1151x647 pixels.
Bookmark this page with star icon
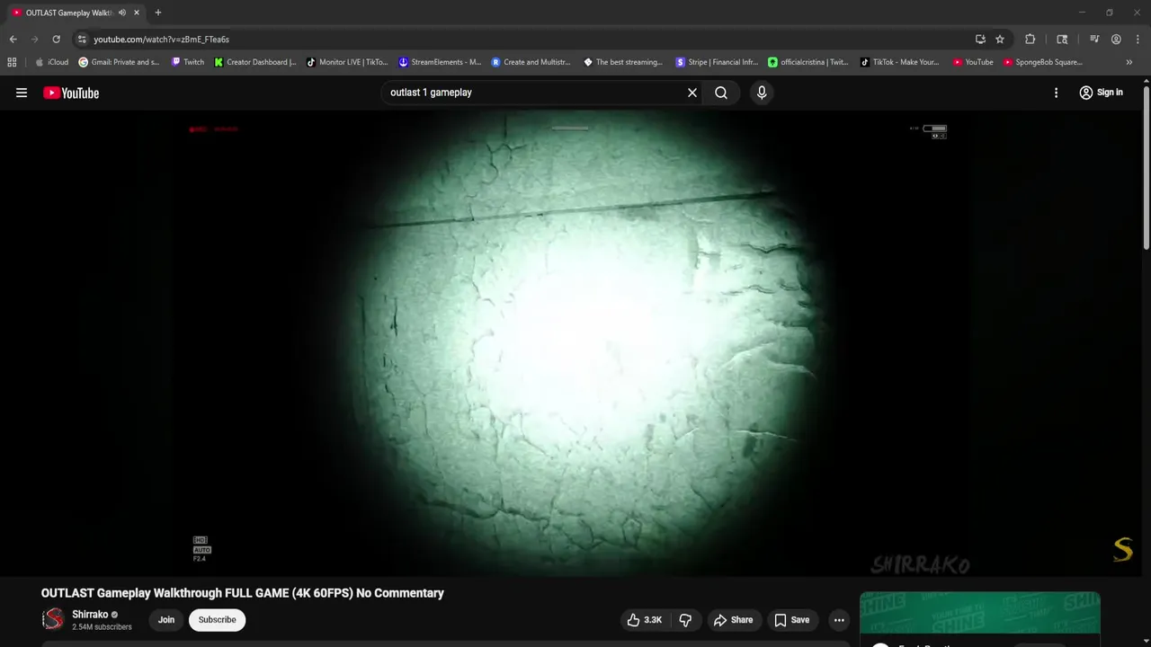click(x=1000, y=40)
